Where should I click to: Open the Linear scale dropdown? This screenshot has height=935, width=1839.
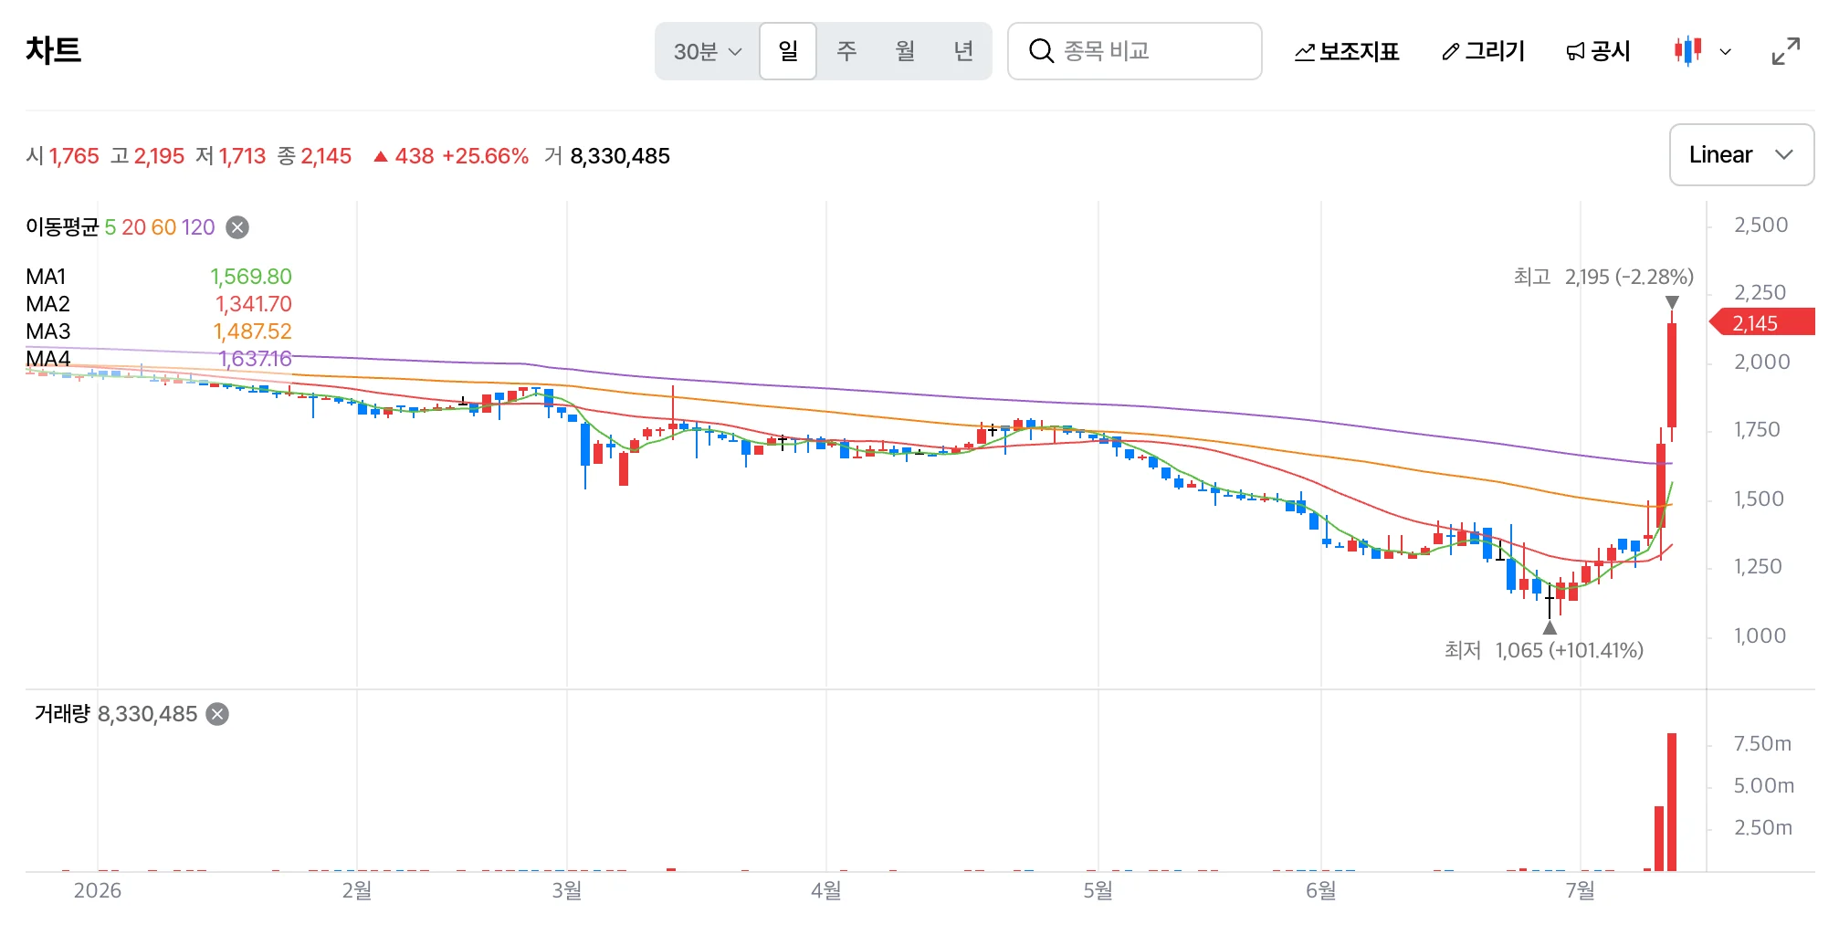coord(1741,155)
